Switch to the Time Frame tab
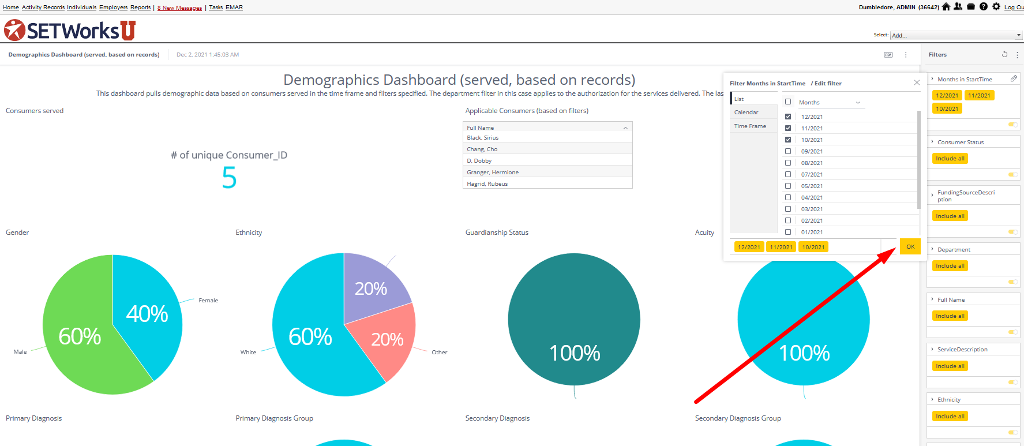Viewport: 1024px width, 446px height. click(750, 126)
